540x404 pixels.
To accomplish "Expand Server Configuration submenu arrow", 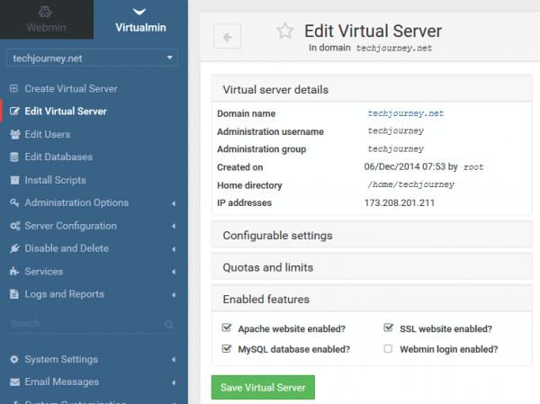I will pos(174,226).
